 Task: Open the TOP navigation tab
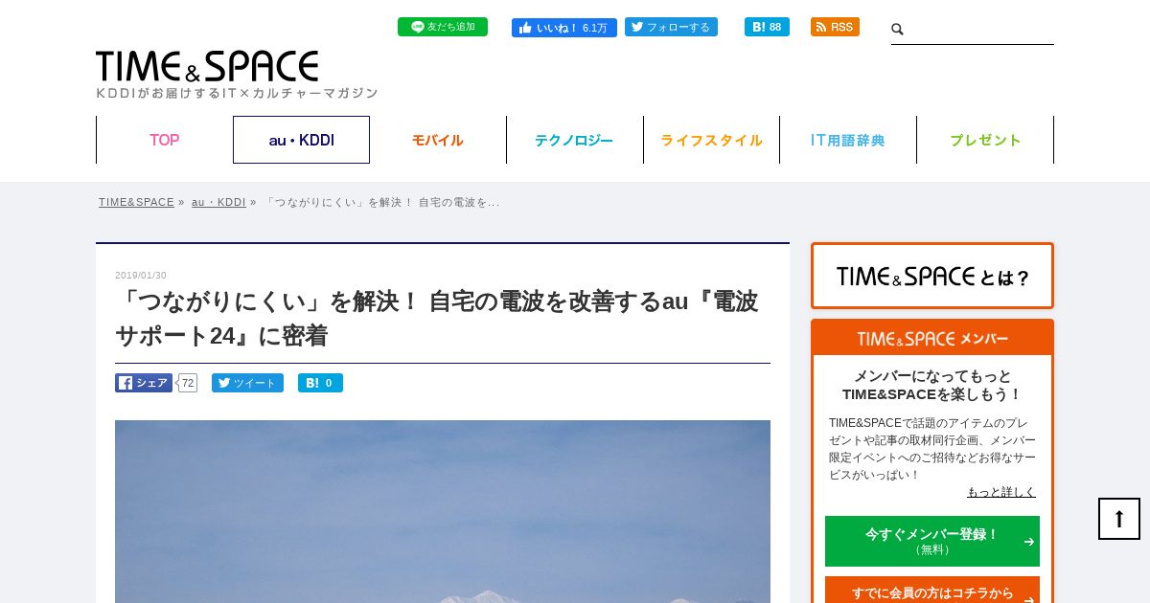[x=164, y=140]
